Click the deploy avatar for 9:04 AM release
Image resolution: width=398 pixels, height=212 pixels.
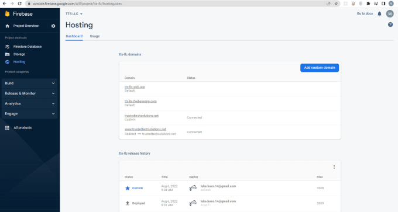193,188
